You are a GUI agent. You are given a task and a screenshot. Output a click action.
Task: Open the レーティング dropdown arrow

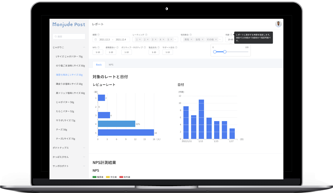click(175, 40)
